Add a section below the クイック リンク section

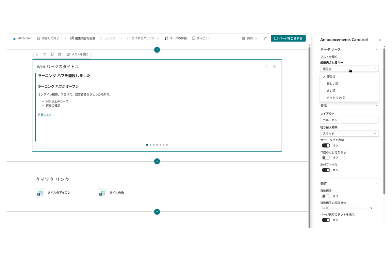coord(157,212)
